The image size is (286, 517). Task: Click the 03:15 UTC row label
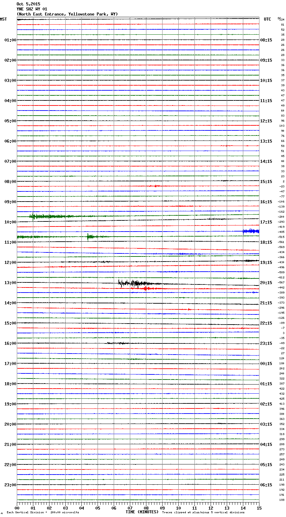tap(266, 424)
